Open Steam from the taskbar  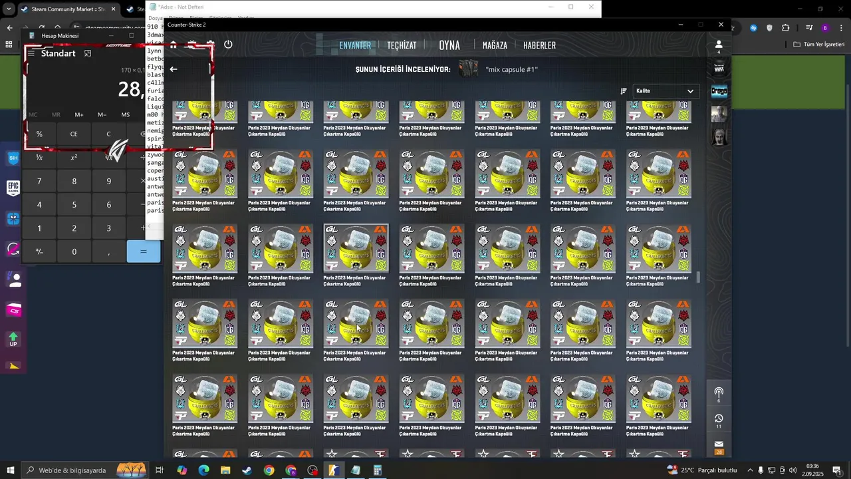[x=247, y=470]
